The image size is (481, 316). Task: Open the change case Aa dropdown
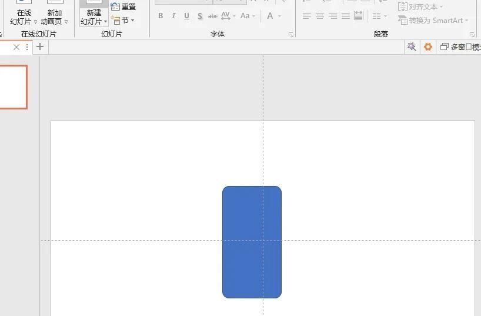(248, 16)
